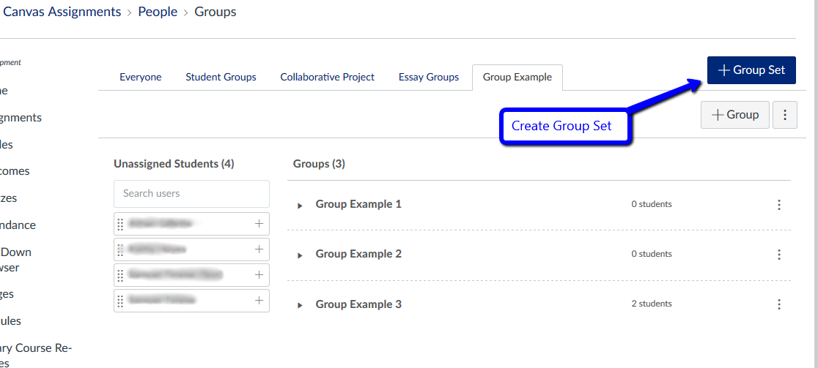Click the + Group button
Screen dimensions: 818x368
(735, 115)
